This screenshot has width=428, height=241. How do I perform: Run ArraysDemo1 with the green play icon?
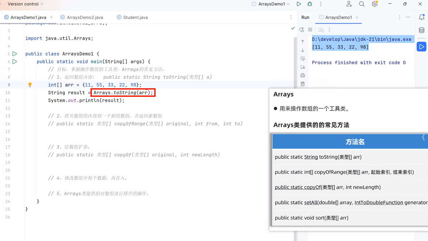pos(299,4)
